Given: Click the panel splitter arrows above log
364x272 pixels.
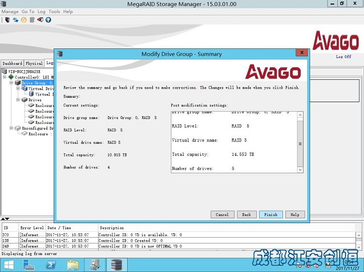Looking at the screenshot, I should (5, 219).
